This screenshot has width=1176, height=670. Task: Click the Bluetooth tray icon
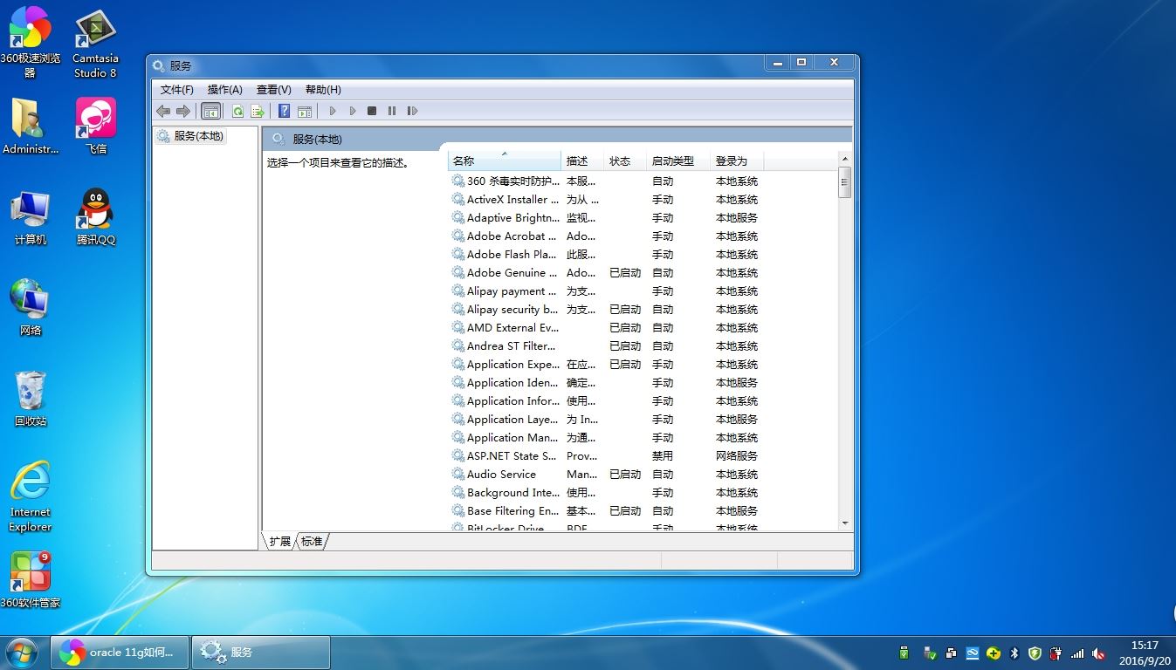1014,653
